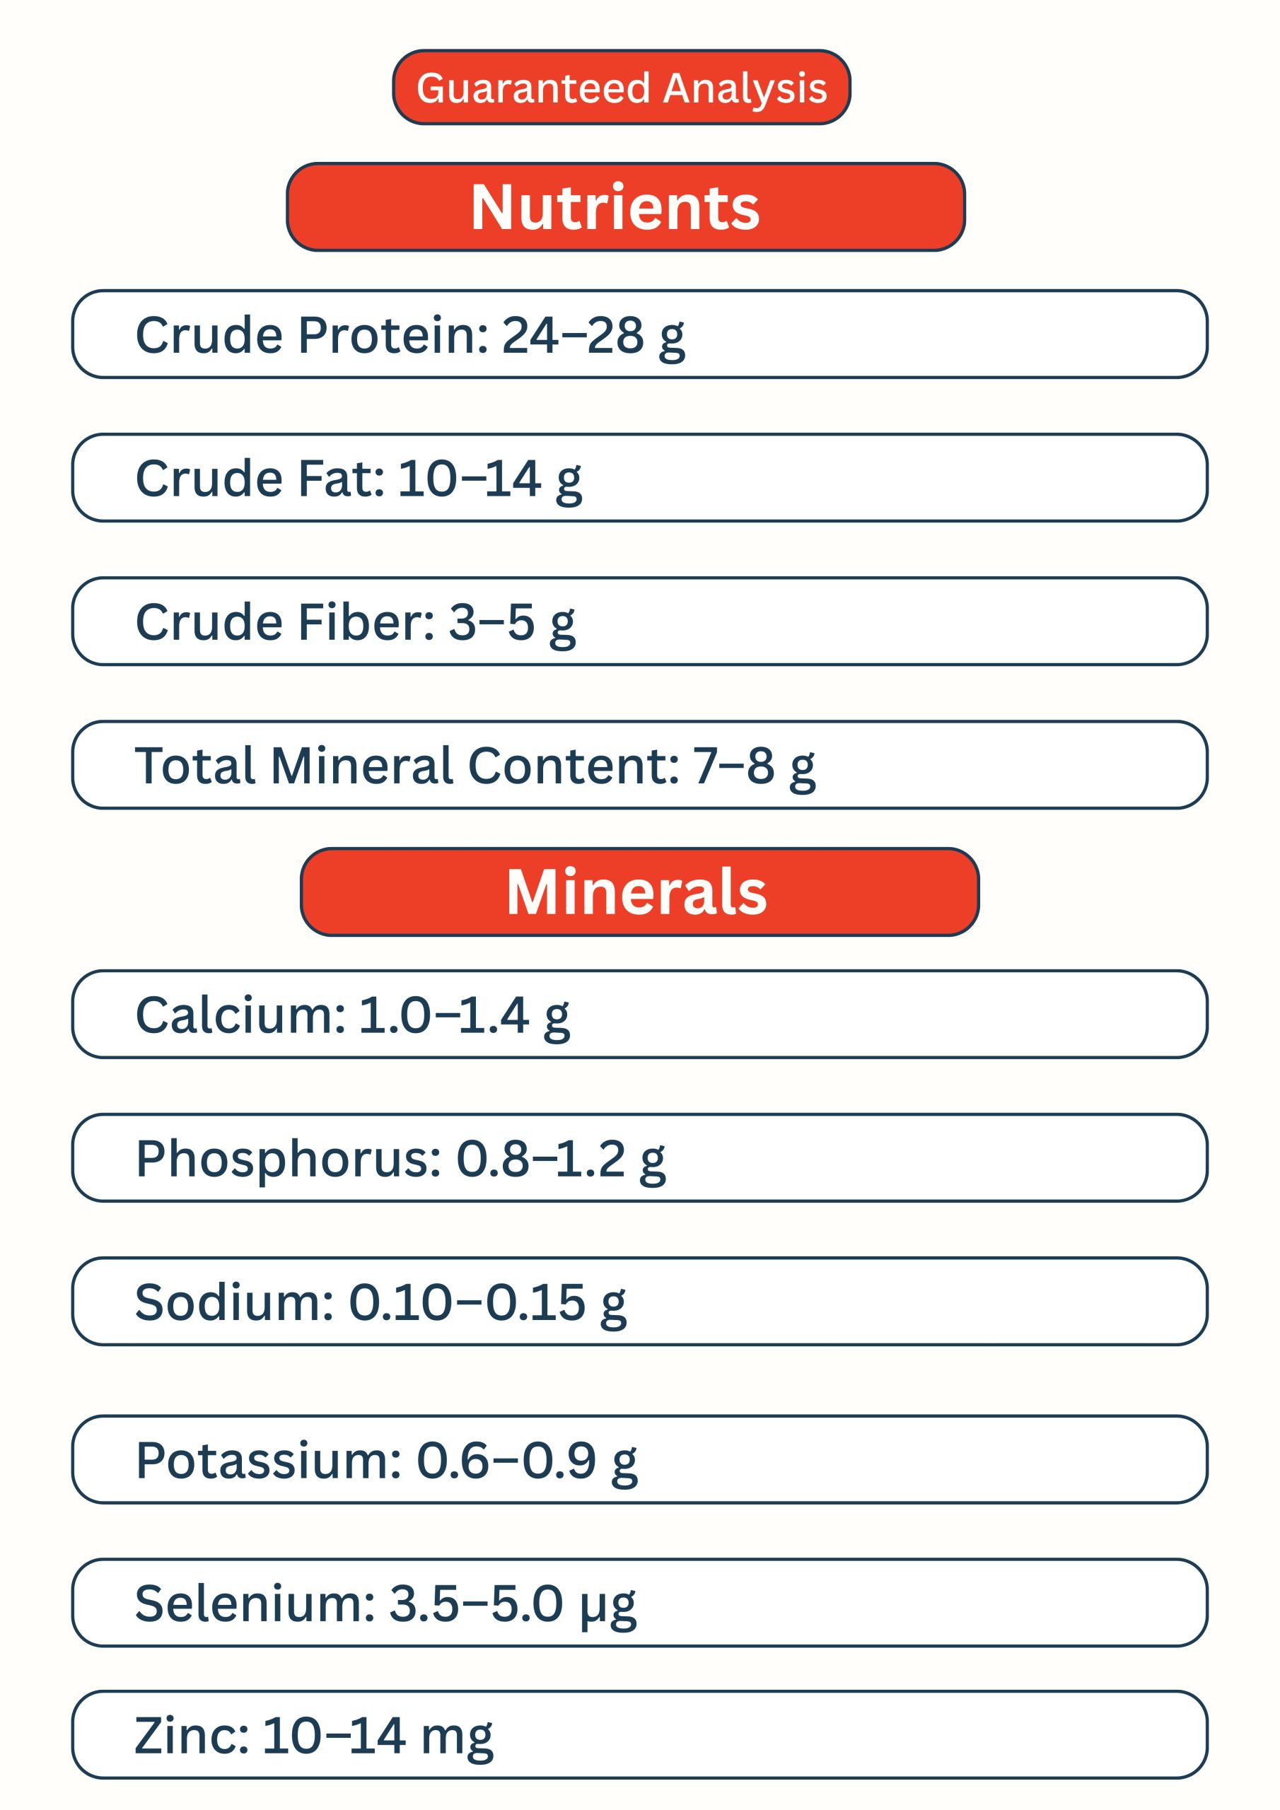1280x1810 pixels.
Task: Click the Crude Fat 10–14 g row
Action: 639,478
